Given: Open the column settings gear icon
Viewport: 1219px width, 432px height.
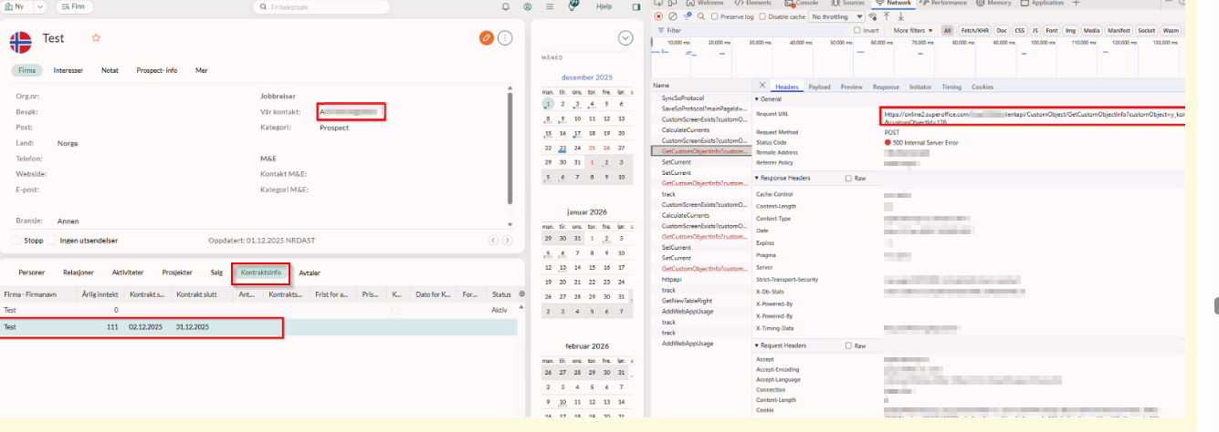Looking at the screenshot, I should (x=521, y=294).
